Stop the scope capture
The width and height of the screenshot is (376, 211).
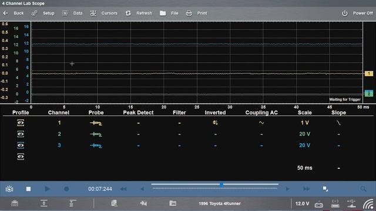(28, 189)
